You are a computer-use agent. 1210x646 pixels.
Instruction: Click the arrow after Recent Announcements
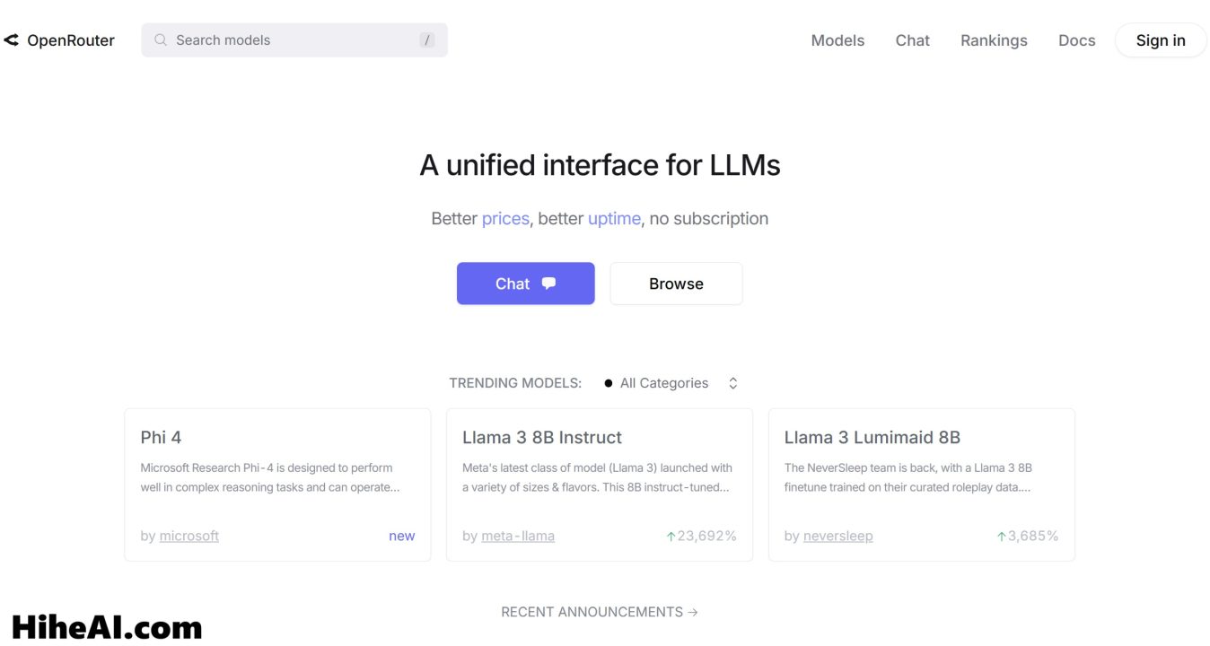pos(692,611)
